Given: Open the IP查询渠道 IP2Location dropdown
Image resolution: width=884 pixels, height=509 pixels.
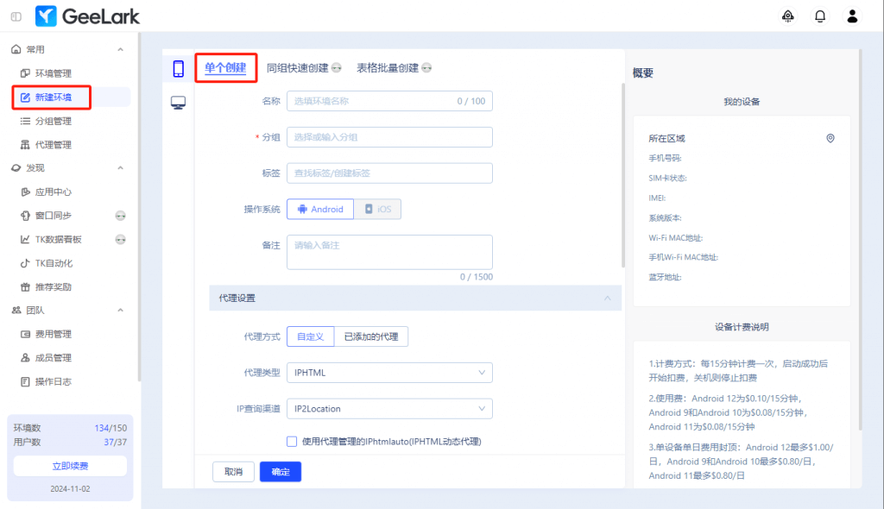Looking at the screenshot, I should (388, 408).
